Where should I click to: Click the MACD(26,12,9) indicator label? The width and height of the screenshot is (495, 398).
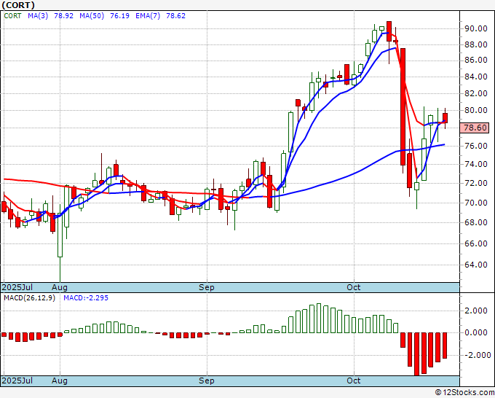click(x=29, y=298)
